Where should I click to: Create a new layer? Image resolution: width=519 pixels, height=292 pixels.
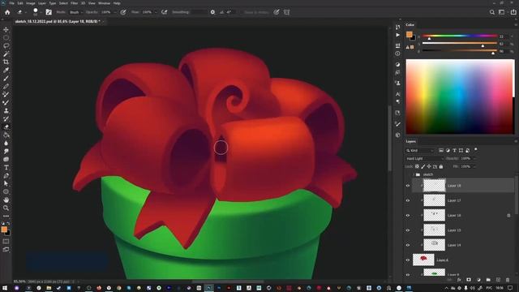[x=498, y=280]
